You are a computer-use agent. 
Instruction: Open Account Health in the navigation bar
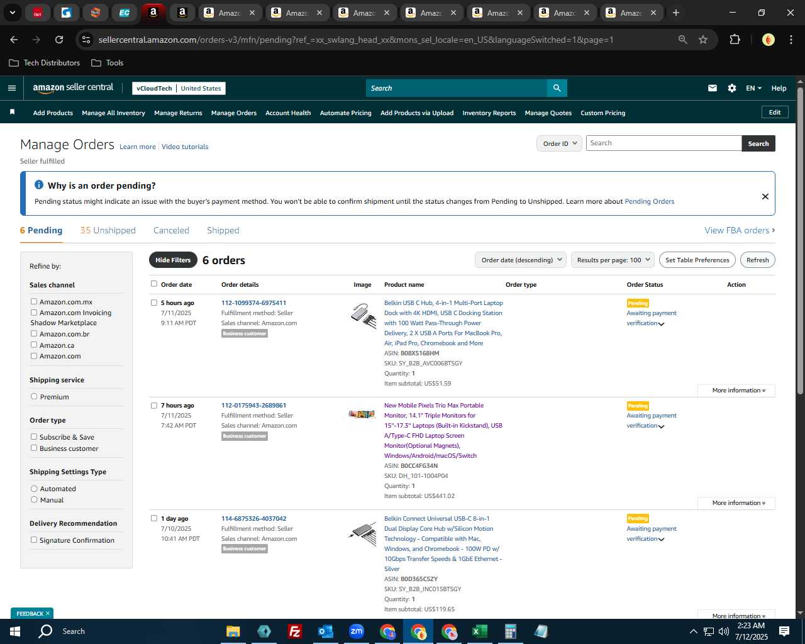click(x=288, y=113)
